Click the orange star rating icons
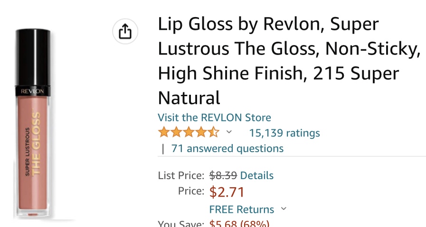 point(189,132)
